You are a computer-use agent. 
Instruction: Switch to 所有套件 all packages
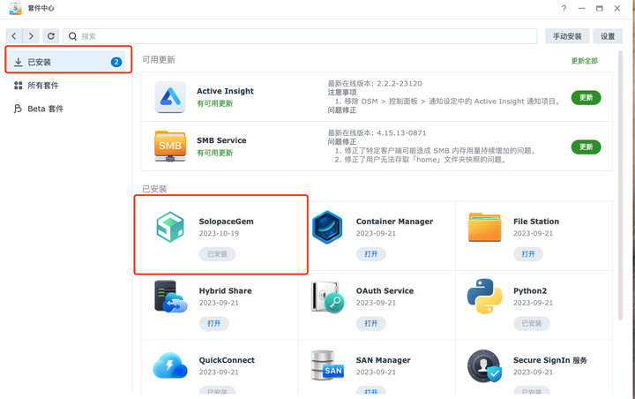point(68,85)
